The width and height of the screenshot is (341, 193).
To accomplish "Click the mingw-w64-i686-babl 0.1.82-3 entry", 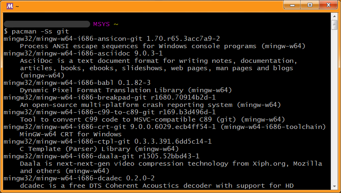I will [77, 83].
